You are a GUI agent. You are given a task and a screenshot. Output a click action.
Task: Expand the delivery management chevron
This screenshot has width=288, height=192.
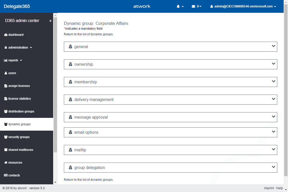click(273, 99)
